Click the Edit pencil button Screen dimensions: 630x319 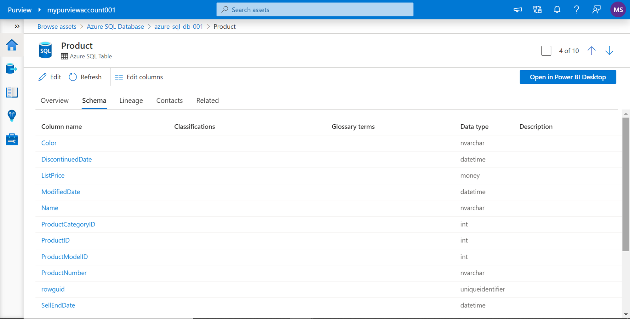[50, 77]
